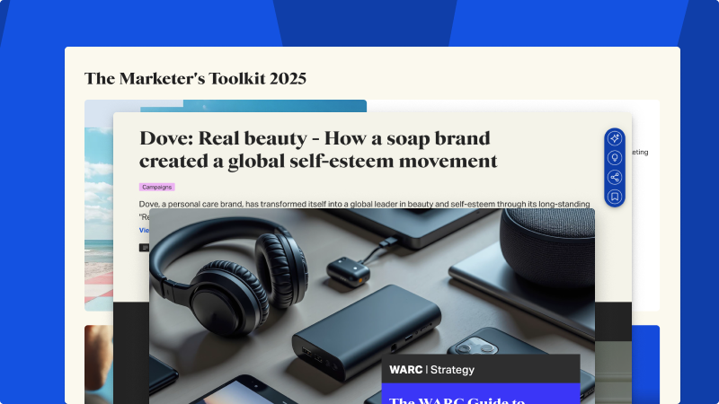The width and height of the screenshot is (719, 404).
Task: Click dark band left of headphones image
Action: [131, 353]
